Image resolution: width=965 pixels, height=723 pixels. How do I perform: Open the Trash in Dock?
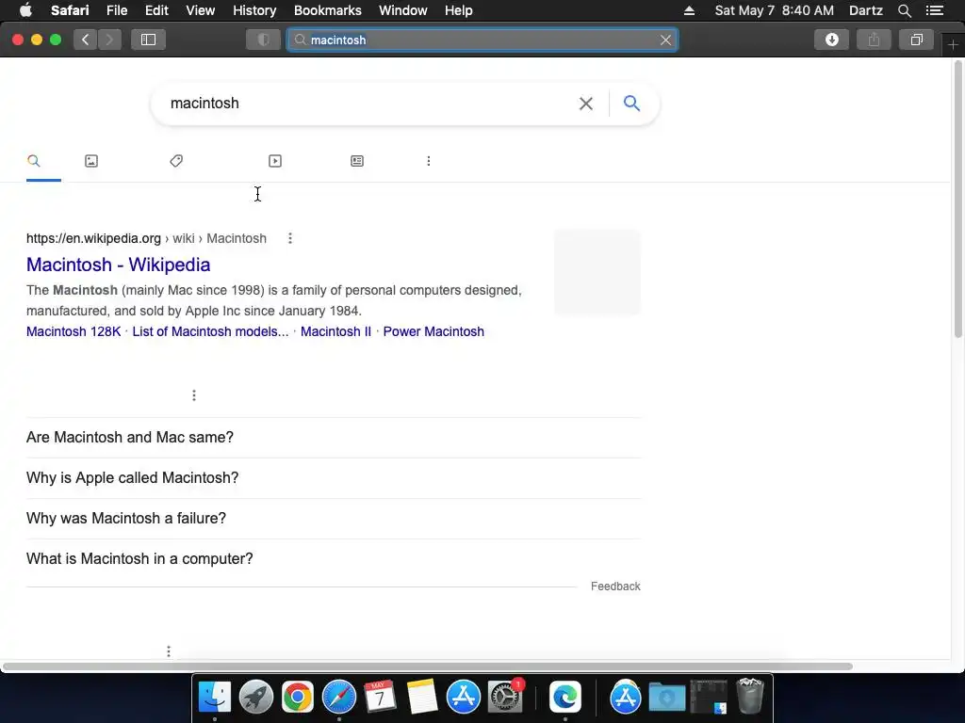(750, 696)
